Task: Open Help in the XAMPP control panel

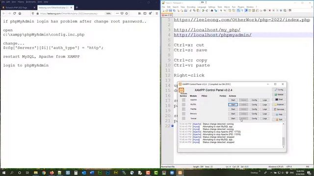Action: coord(279,114)
